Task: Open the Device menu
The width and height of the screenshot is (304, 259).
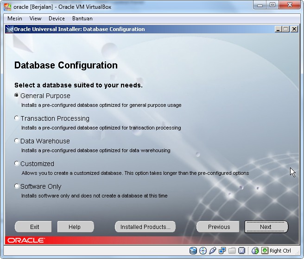Action: (x=57, y=18)
